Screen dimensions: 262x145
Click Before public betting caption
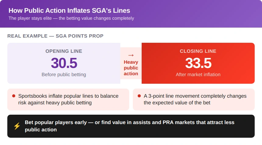[x=64, y=75]
